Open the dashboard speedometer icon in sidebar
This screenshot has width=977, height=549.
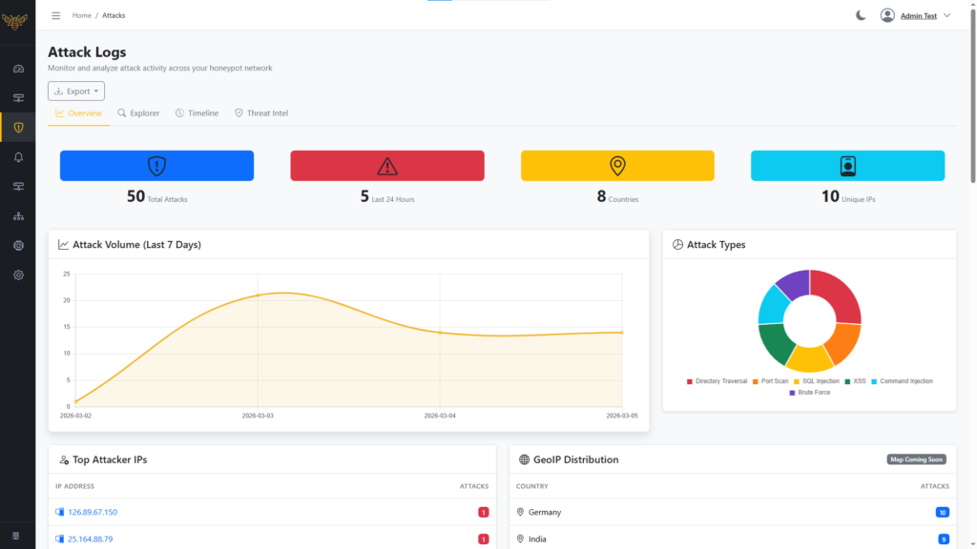tap(18, 69)
